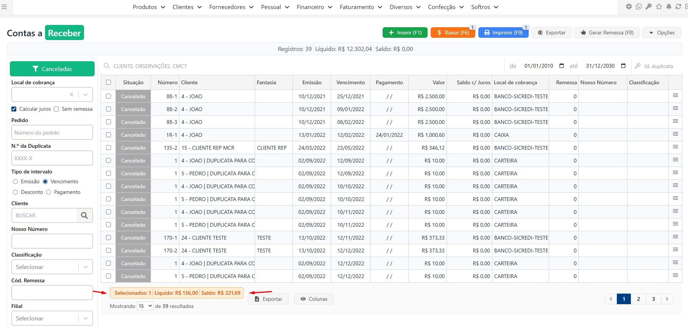Open row menu for duplicata 88-1

tap(675, 96)
